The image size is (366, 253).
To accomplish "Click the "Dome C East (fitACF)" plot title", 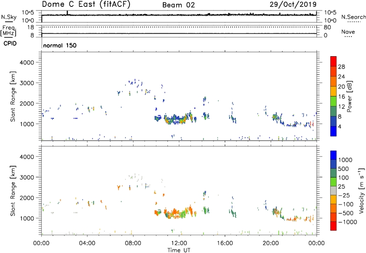I will 86,5.
